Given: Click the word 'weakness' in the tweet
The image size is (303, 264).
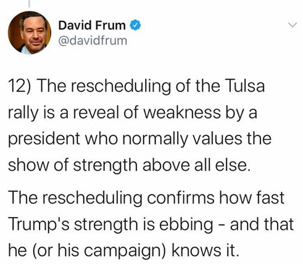Looking at the screenshot, I should (x=181, y=113).
